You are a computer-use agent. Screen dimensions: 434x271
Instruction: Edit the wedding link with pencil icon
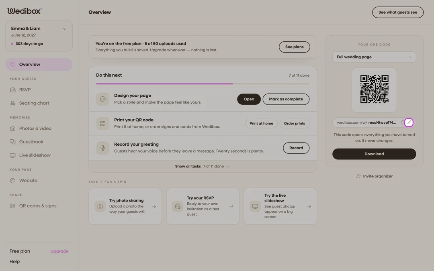coord(409,122)
